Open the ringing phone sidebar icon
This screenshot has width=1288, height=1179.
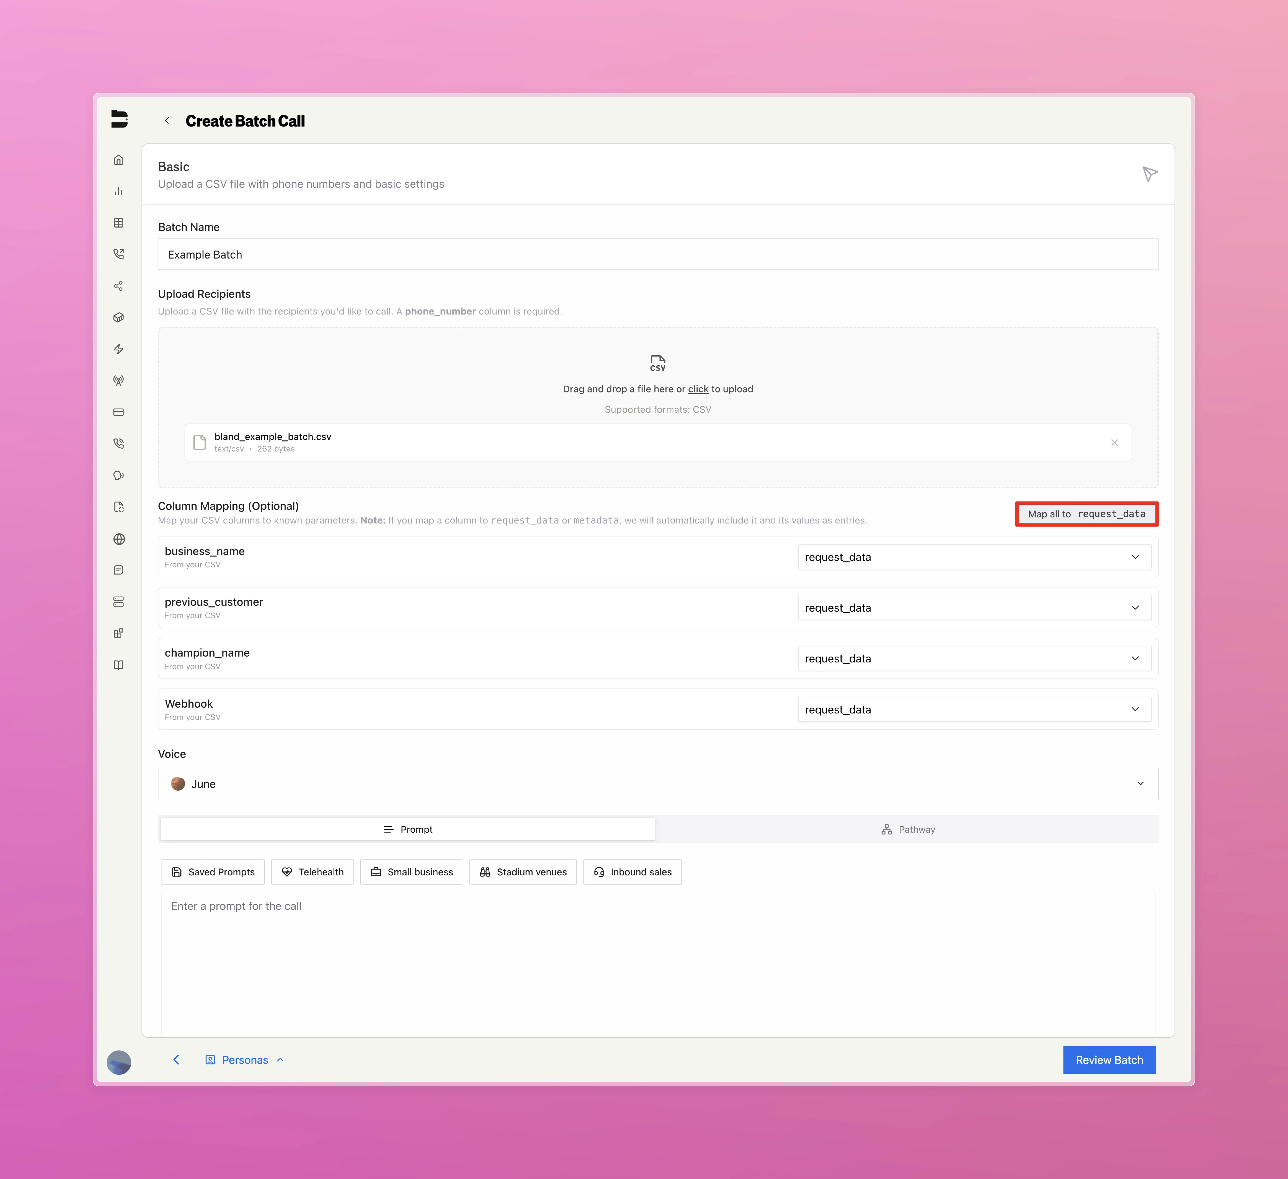tap(118, 443)
